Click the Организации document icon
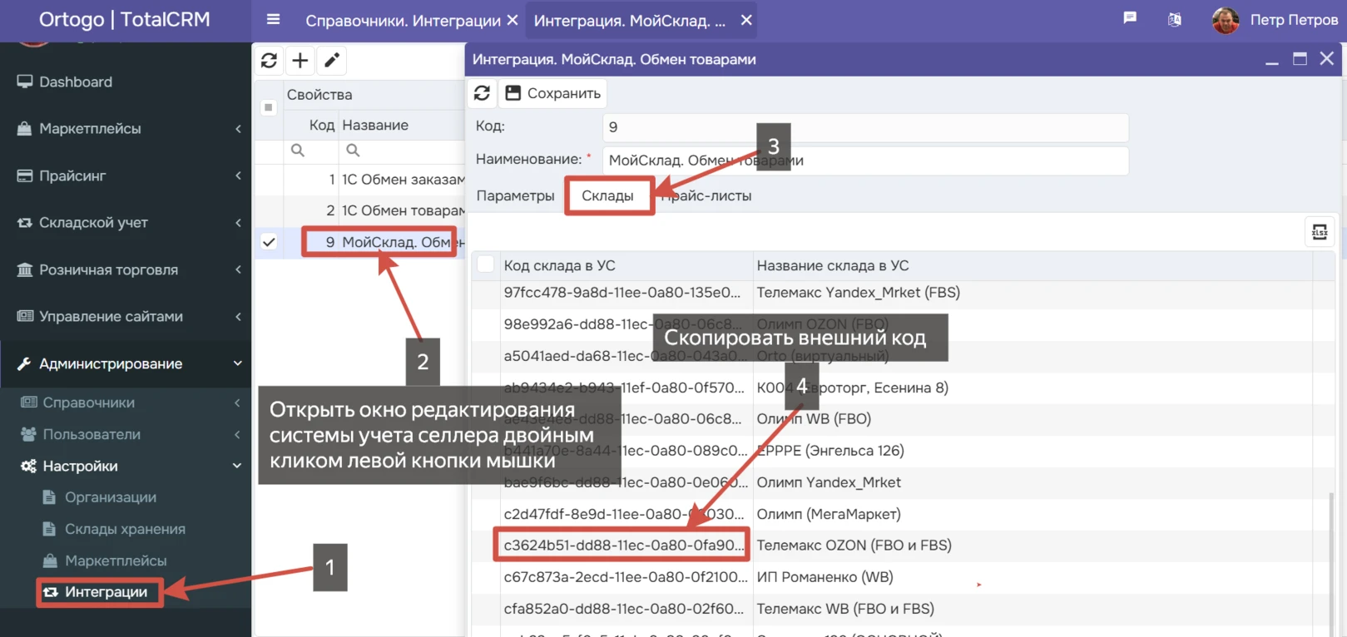This screenshot has width=1347, height=637. (49, 497)
